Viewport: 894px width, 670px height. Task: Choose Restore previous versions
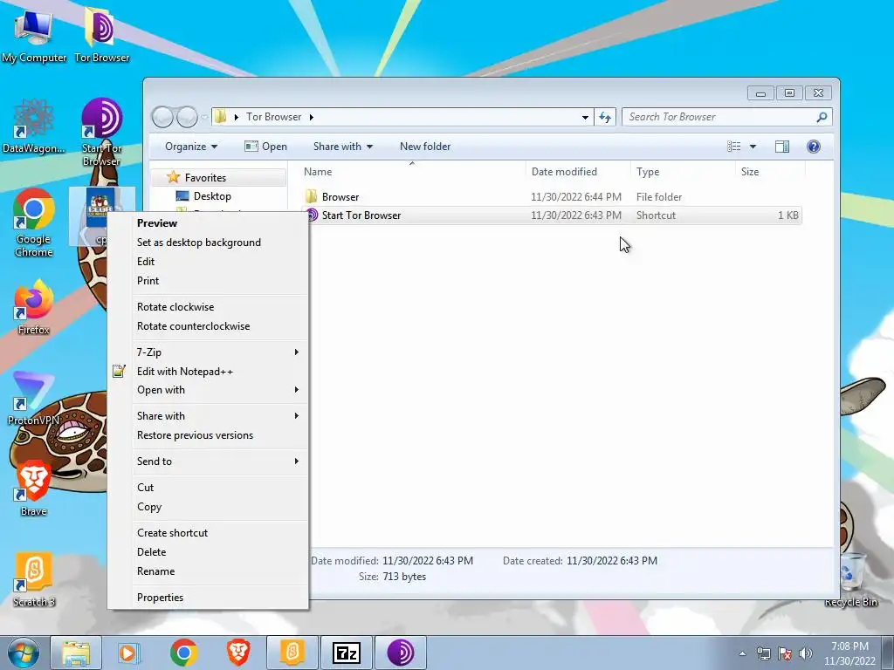point(208,435)
